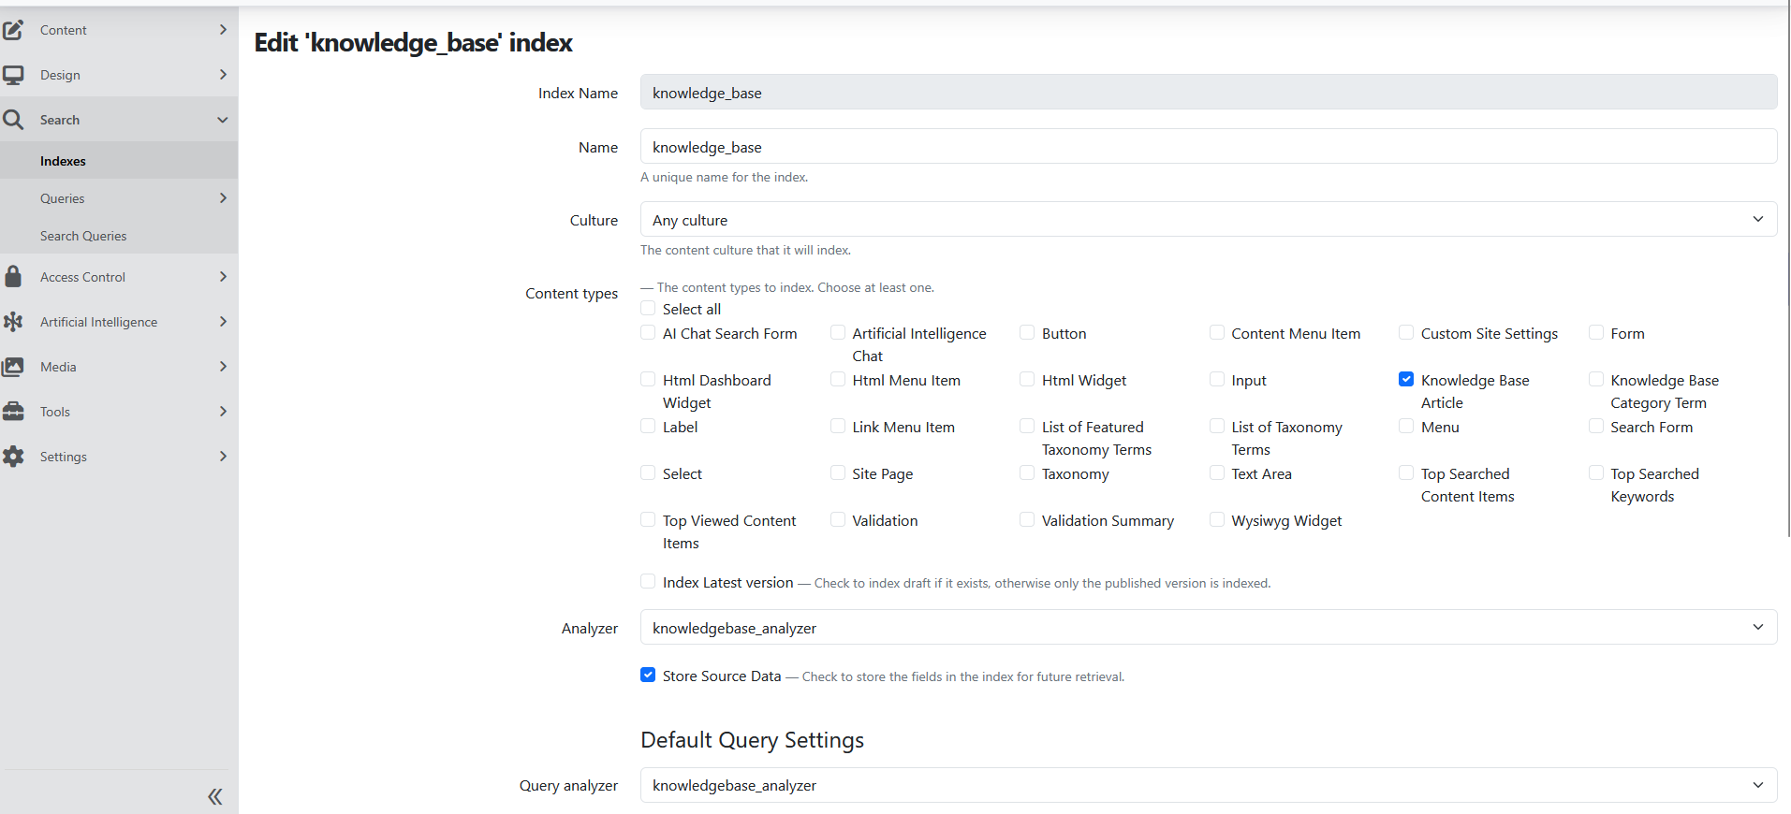Image resolution: width=1791 pixels, height=814 pixels.
Task: Expand the Content menu chevron
Action: click(223, 30)
